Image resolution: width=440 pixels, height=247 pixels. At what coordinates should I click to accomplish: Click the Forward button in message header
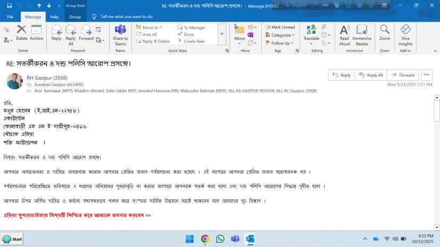(x=403, y=75)
